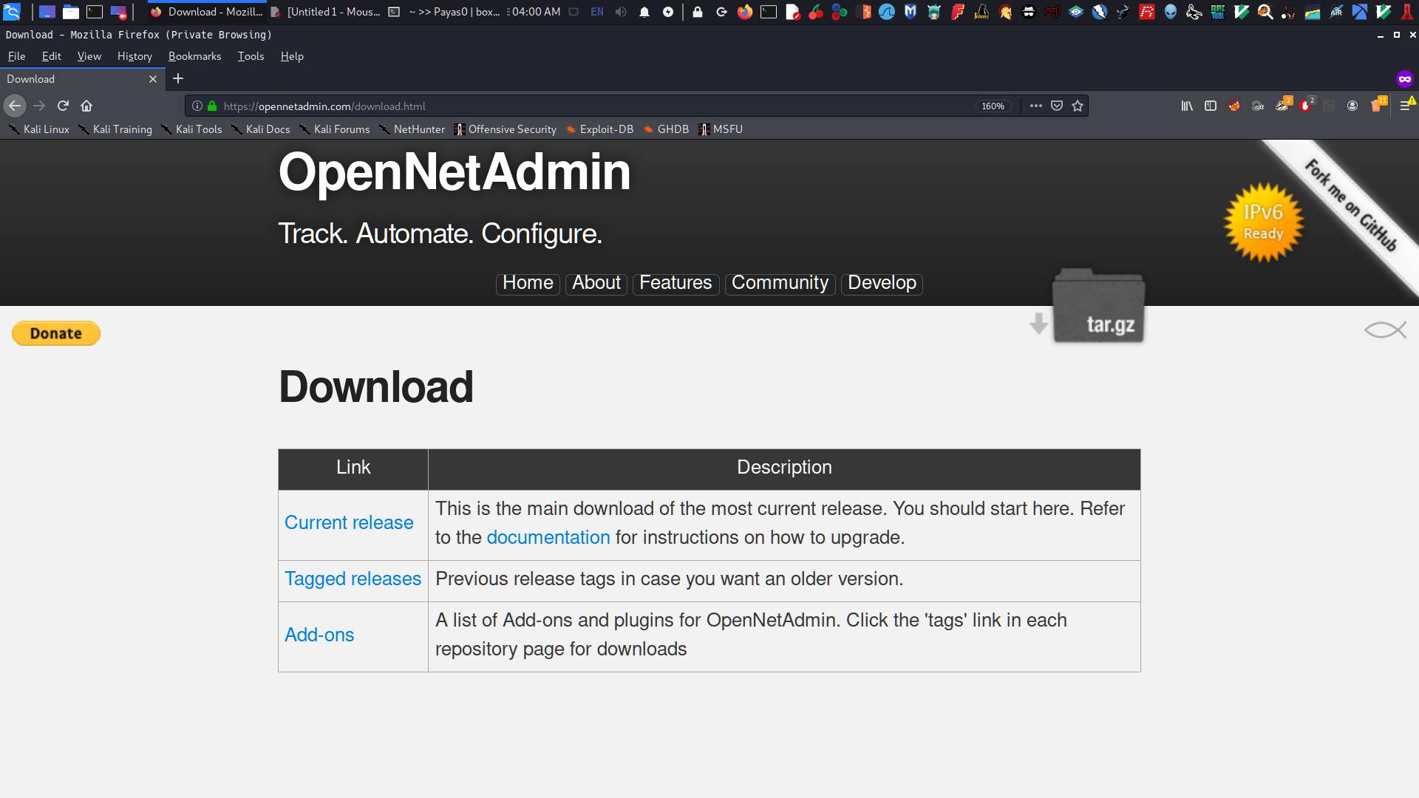
Task: Open Kali Tools bookmark
Action: point(191,129)
